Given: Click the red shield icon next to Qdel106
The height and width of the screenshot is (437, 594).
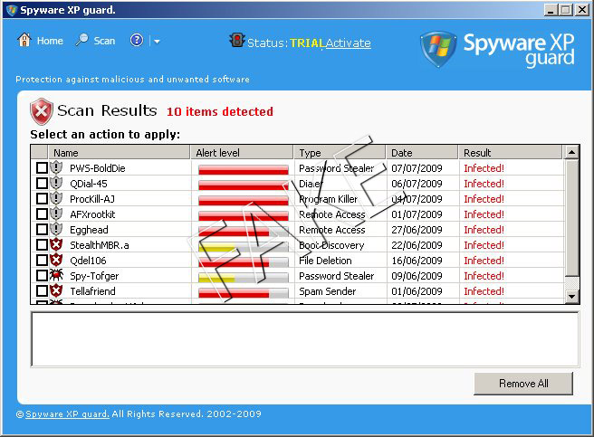Looking at the screenshot, I should pyautogui.click(x=56, y=261).
